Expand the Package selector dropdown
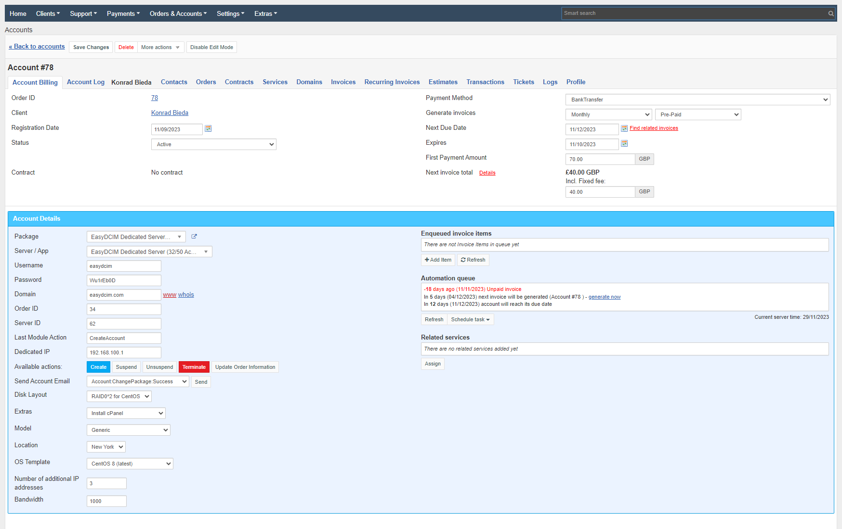Image resolution: width=842 pixels, height=529 pixels. coord(136,237)
